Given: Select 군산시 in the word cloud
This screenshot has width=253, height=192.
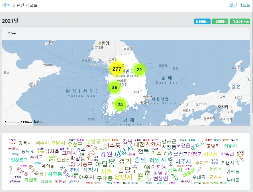Looking at the screenshot, I should [x=216, y=177].
